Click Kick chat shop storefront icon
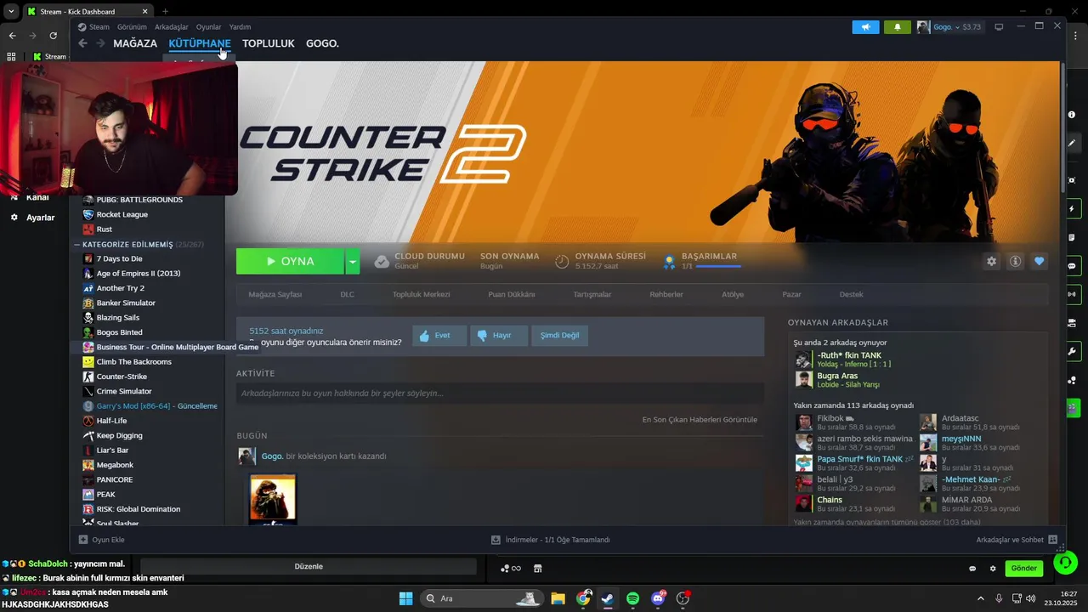 [x=537, y=568]
